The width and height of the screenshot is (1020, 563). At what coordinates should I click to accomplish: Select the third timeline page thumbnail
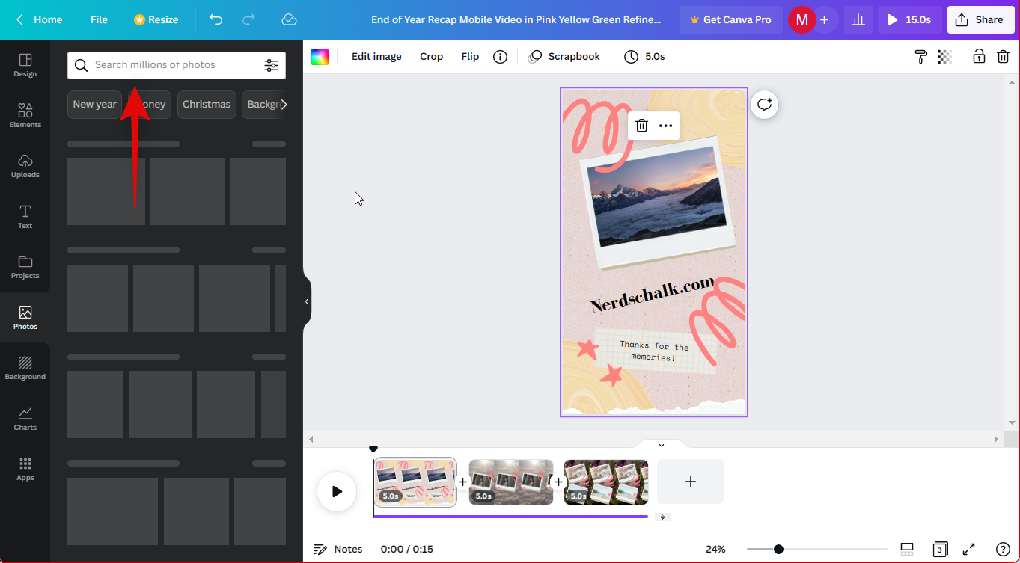(x=606, y=482)
